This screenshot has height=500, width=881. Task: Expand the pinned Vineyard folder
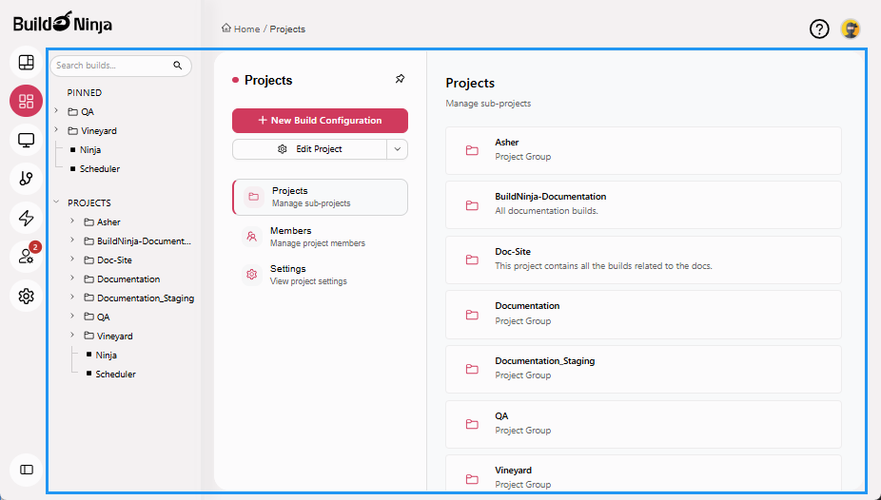pyautogui.click(x=56, y=129)
